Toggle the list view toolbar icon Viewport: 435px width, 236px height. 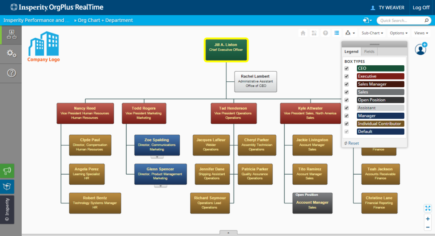(336, 33)
